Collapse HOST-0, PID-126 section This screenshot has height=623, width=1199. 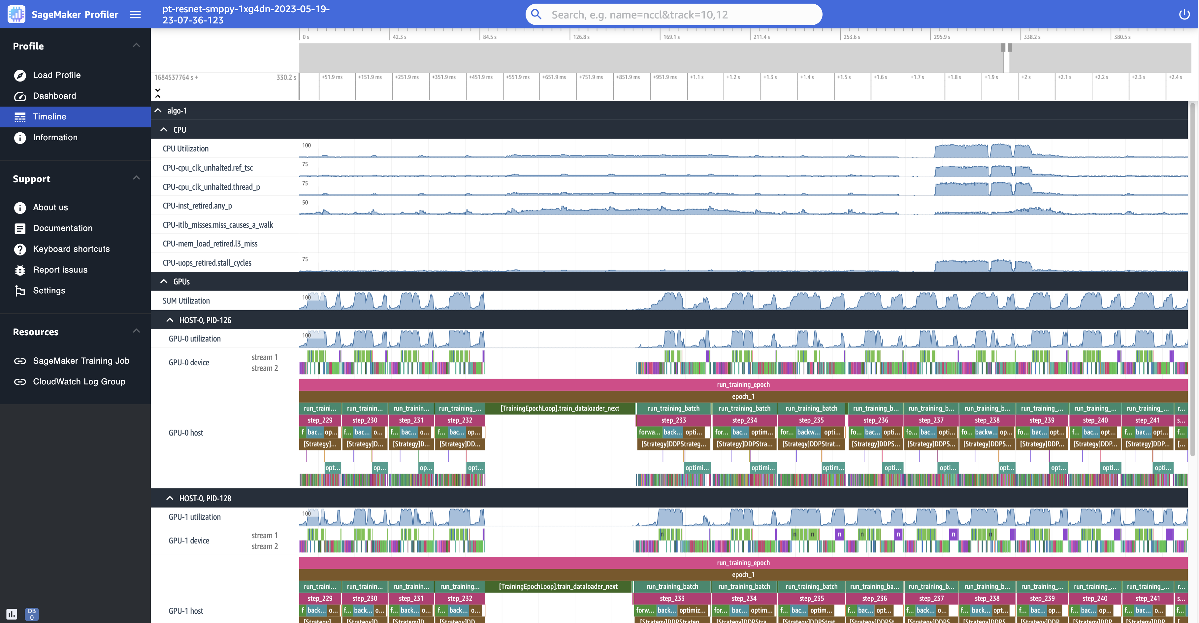point(169,319)
